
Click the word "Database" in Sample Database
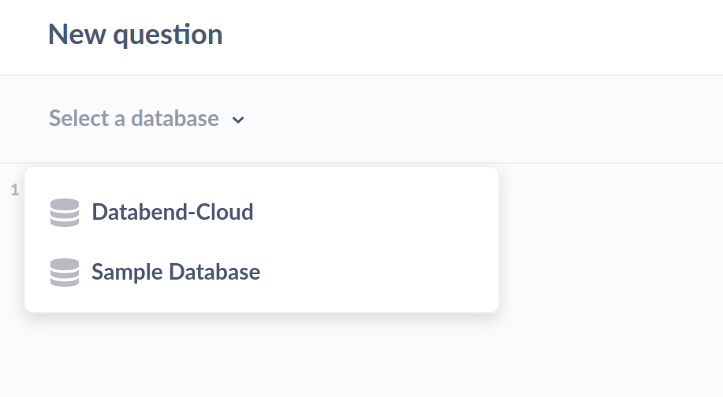pos(214,272)
